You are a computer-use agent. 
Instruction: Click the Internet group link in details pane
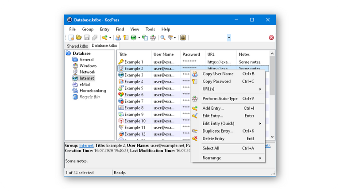tap(86, 145)
